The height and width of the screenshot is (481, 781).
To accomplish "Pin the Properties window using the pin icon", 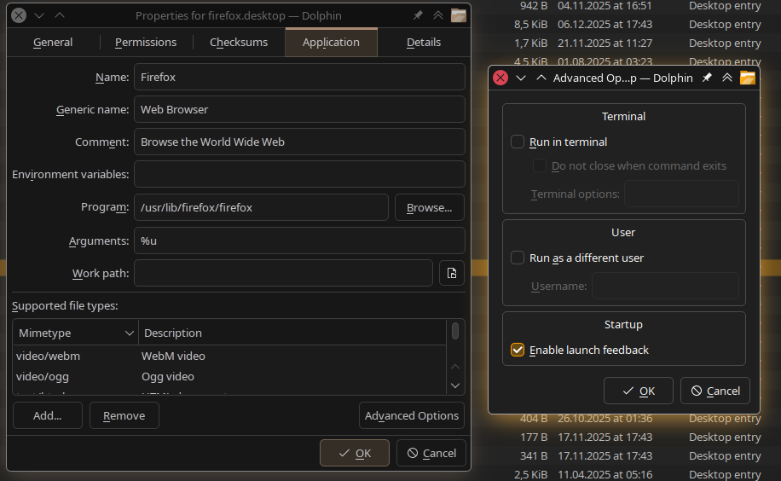I will (x=418, y=15).
